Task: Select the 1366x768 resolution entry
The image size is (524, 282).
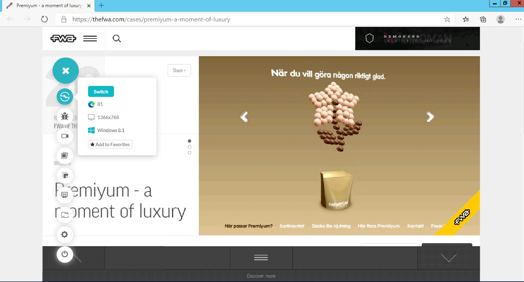Action: coord(103,117)
